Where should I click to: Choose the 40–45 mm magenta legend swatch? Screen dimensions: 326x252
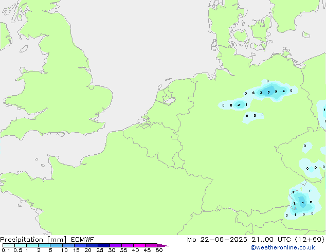[139, 245]
